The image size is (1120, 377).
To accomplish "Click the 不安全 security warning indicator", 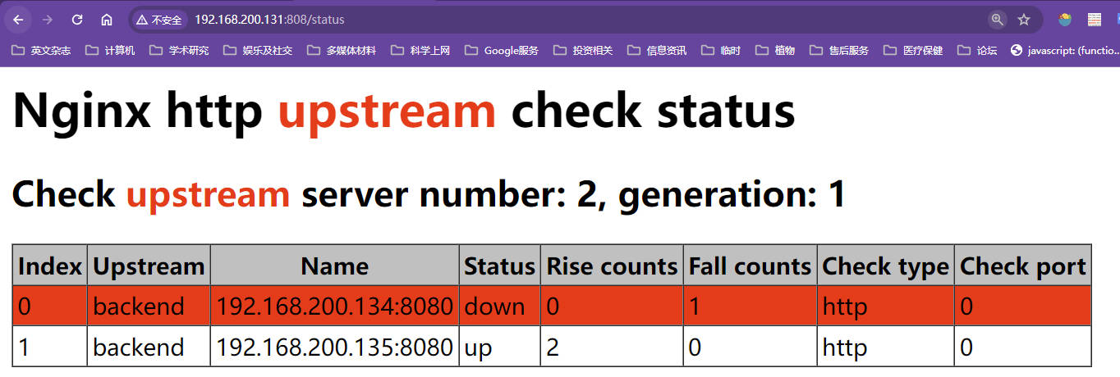I will 159,20.
